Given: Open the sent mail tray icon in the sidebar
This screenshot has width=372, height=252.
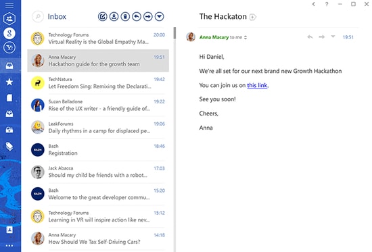Looking at the screenshot, I should (x=9, y=114).
